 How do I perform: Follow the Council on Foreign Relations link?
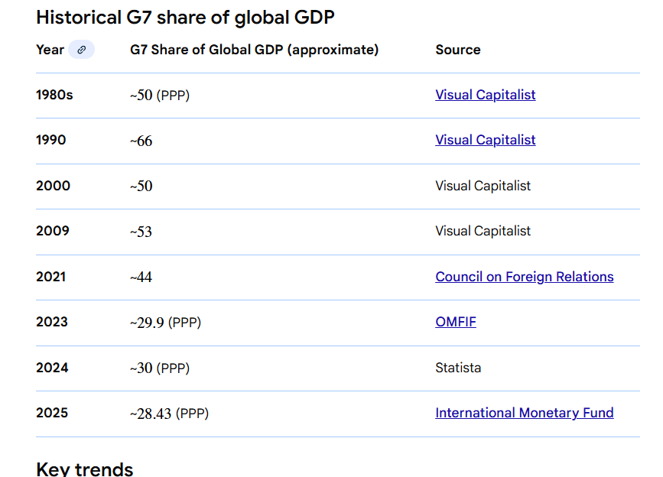coord(524,277)
